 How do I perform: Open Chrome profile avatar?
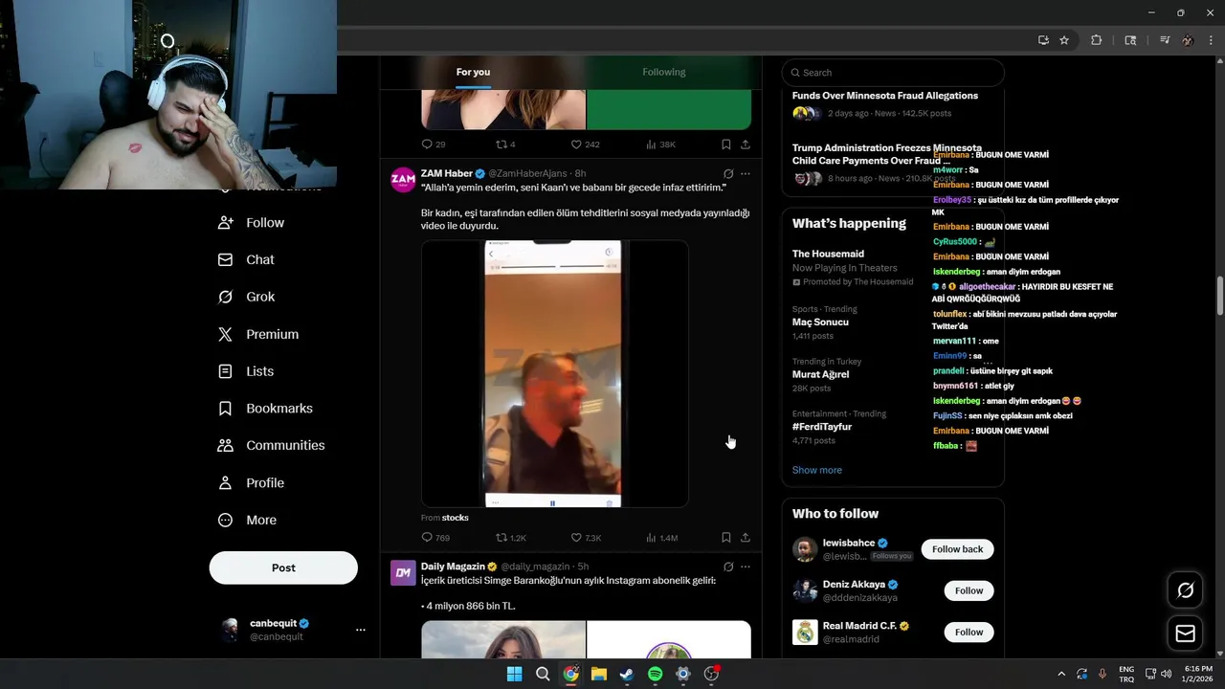(x=1188, y=40)
